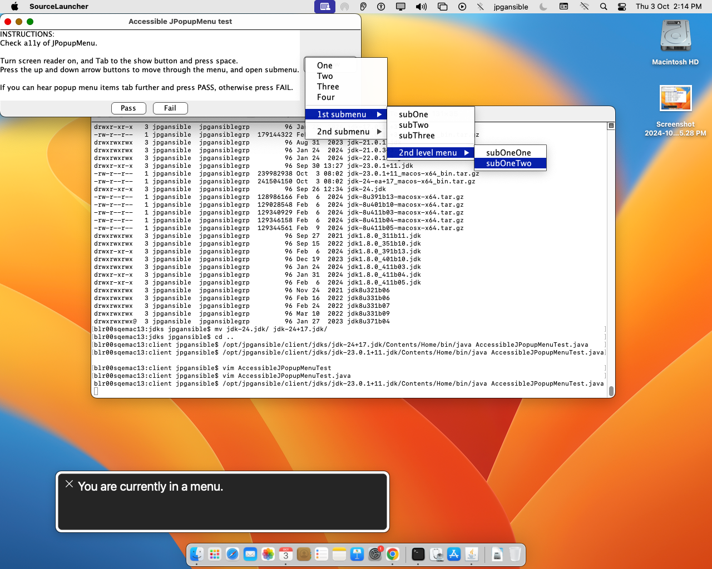This screenshot has height=569, width=712.
Task: Open the sound volume menu bar icon
Action: point(421,7)
